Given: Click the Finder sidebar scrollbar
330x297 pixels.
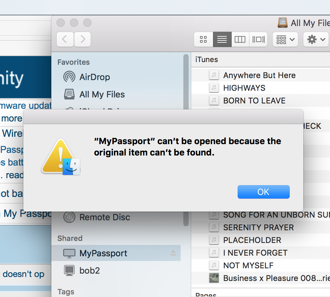Looking at the screenshot, I should click(186, 82).
